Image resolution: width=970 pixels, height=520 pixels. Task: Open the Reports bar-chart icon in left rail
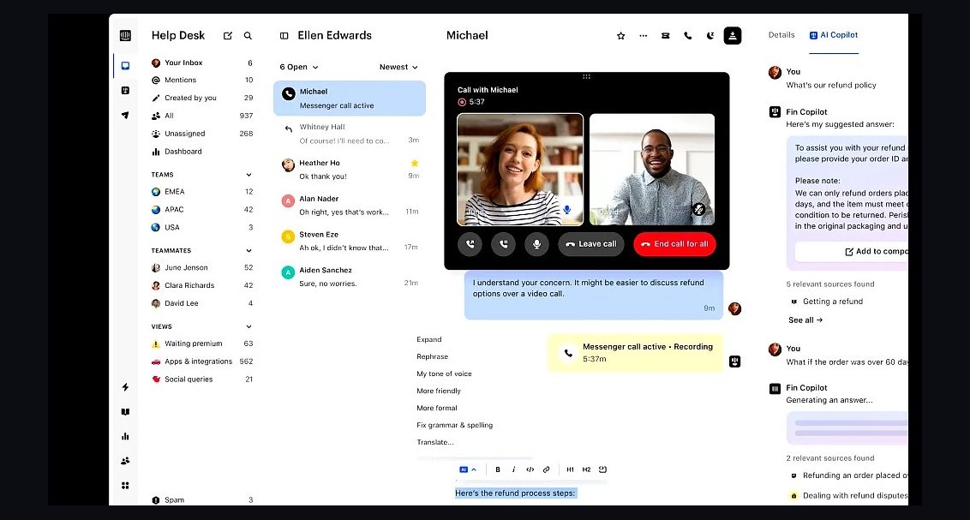125,436
